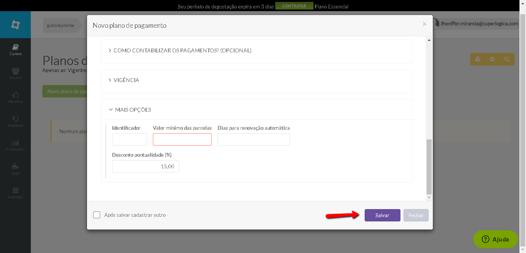526x253 pixels.
Task: Focus Valor mínimo das parcelas field
Action: [x=182, y=139]
